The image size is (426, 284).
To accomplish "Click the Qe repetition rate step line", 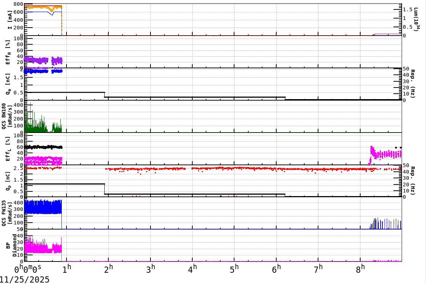I will (x=65, y=92).
